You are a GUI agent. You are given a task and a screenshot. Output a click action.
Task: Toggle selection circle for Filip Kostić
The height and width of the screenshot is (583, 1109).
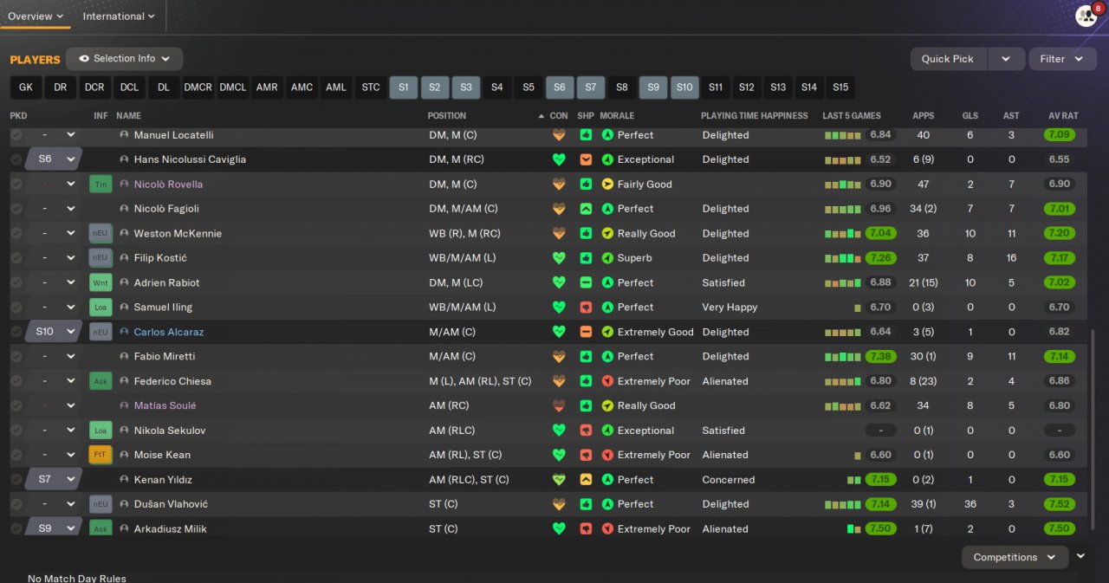click(16, 258)
